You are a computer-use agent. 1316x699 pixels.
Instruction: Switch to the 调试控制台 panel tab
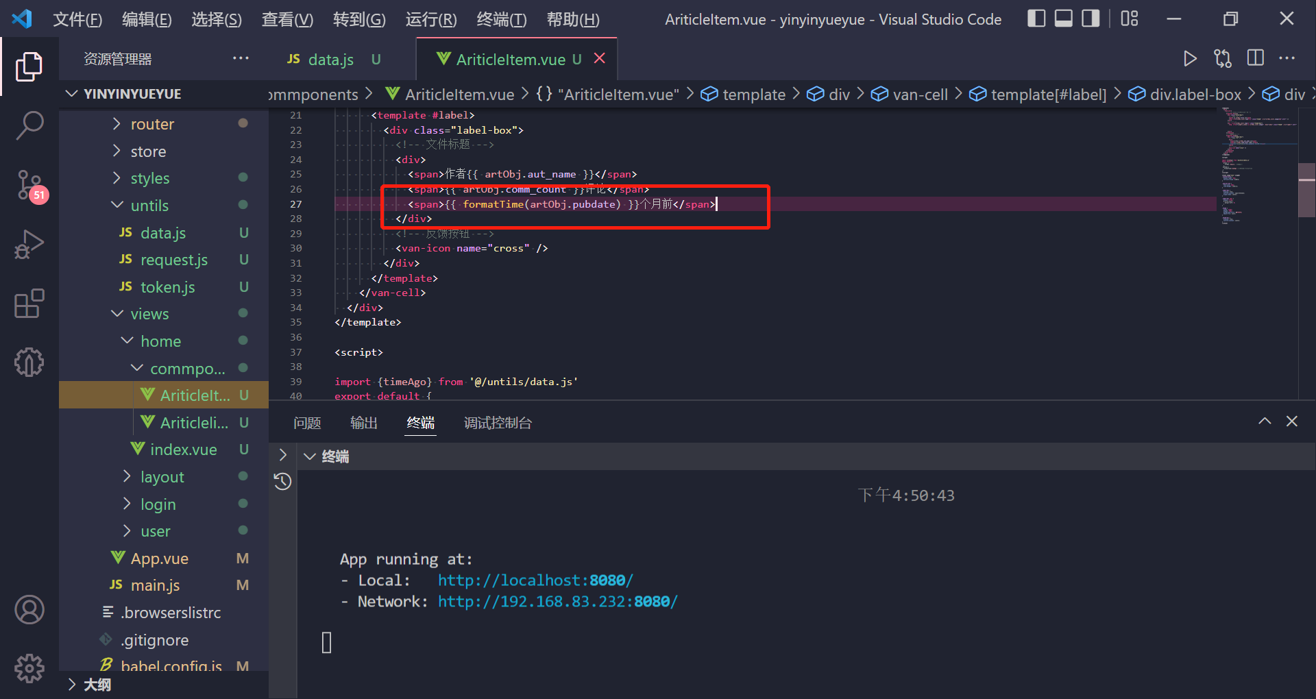tap(498, 423)
